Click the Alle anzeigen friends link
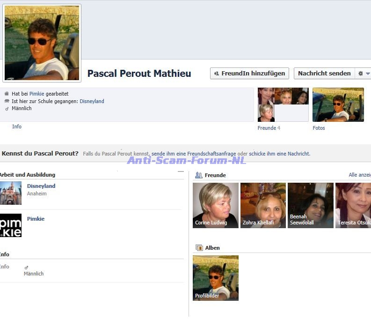 360,175
